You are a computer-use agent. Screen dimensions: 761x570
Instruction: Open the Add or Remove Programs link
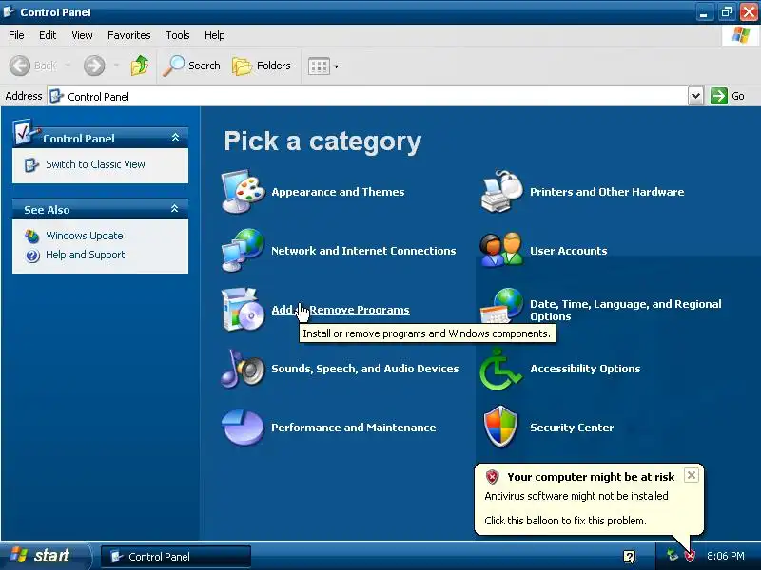[341, 310]
